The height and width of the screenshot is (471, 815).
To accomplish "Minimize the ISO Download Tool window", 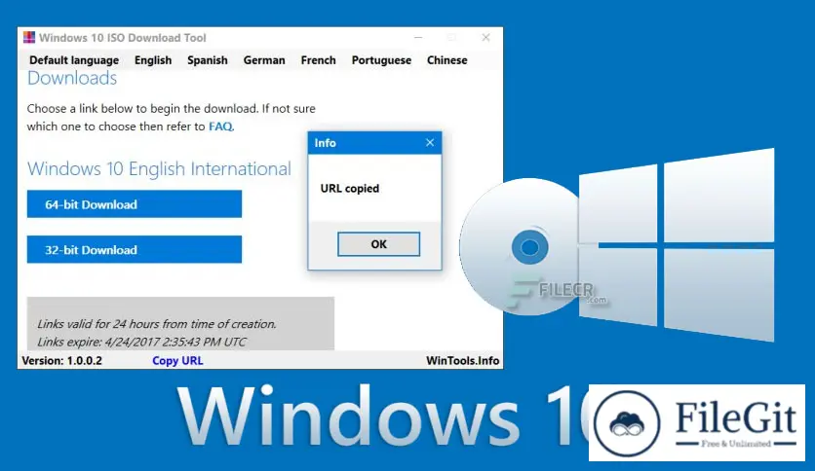I will (x=418, y=37).
